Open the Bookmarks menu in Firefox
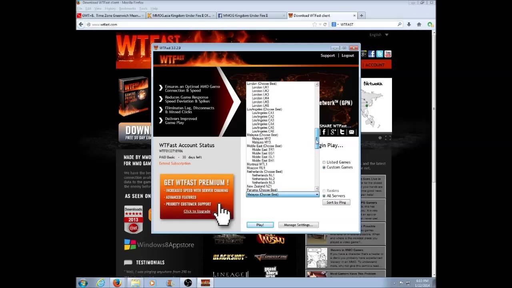Viewport: 512px width, 288px height. tap(127, 8)
